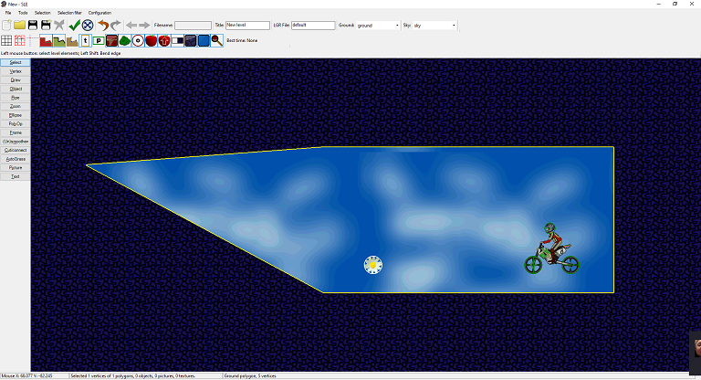
Task: Undo with the orange curved arrow
Action: (103, 25)
